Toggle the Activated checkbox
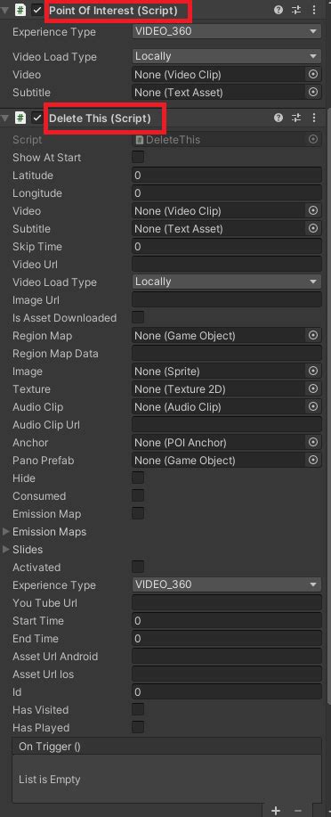 138,567
